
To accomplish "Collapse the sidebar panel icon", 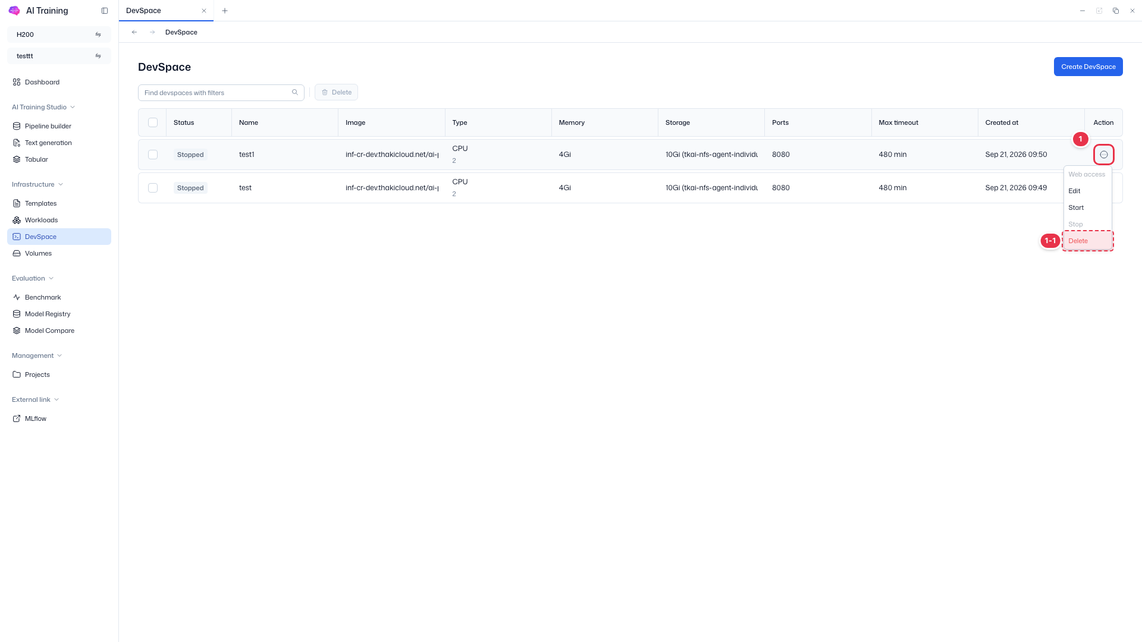I will [105, 11].
